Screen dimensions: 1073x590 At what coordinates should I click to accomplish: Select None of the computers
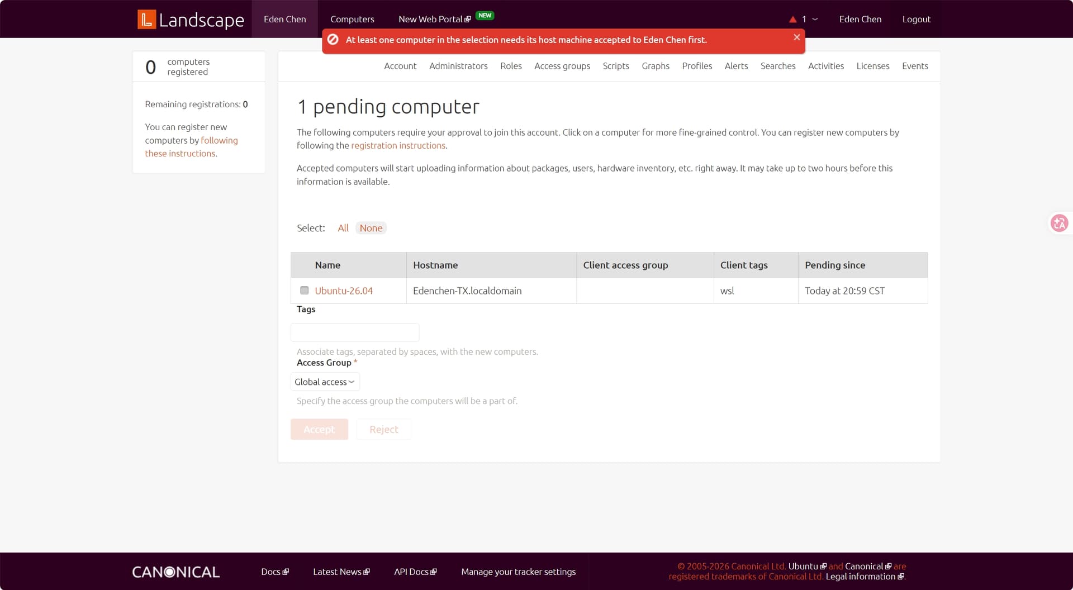371,228
